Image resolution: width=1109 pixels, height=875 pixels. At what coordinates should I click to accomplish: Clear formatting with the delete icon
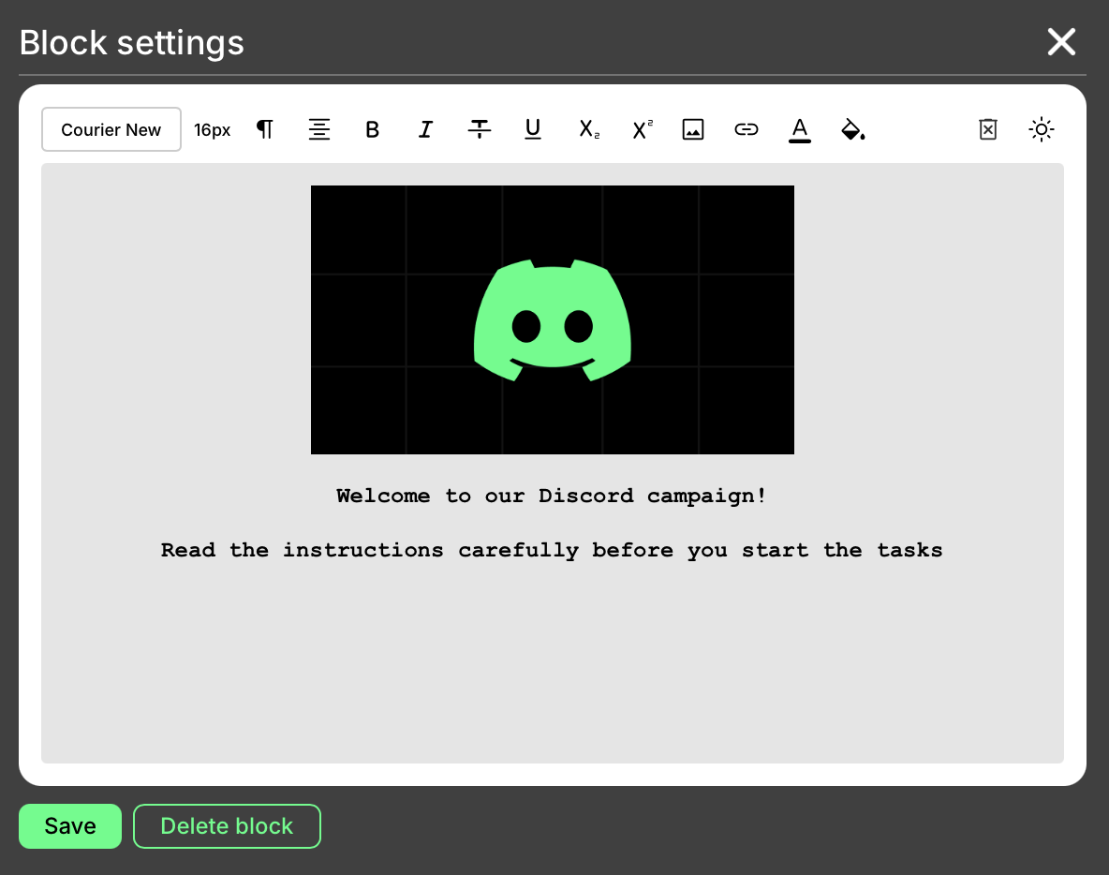click(x=988, y=129)
